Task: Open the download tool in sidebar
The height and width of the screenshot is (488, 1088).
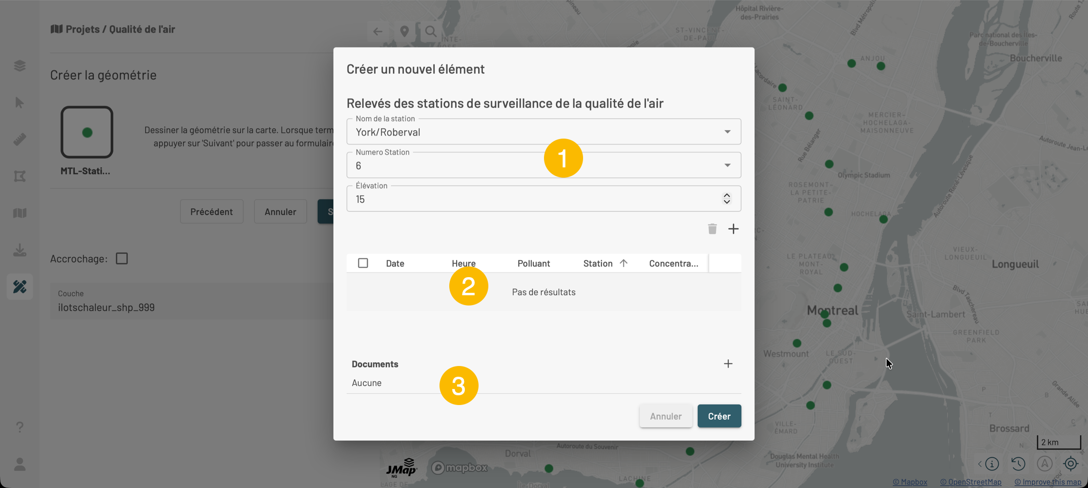Action: (x=20, y=250)
